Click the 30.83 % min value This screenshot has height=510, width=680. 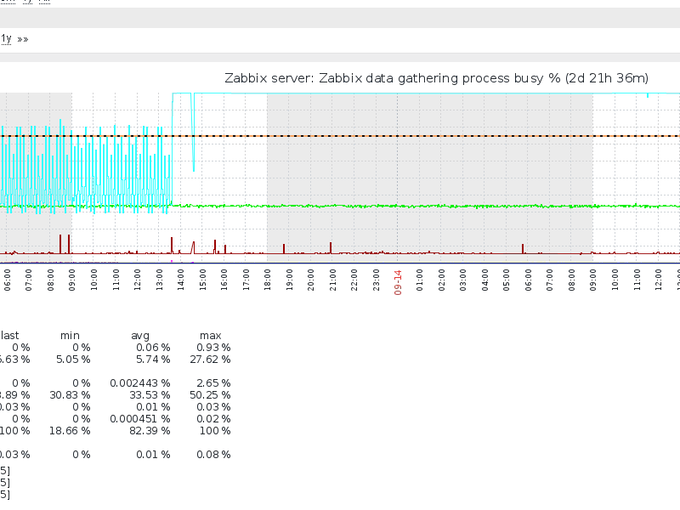coord(70,395)
